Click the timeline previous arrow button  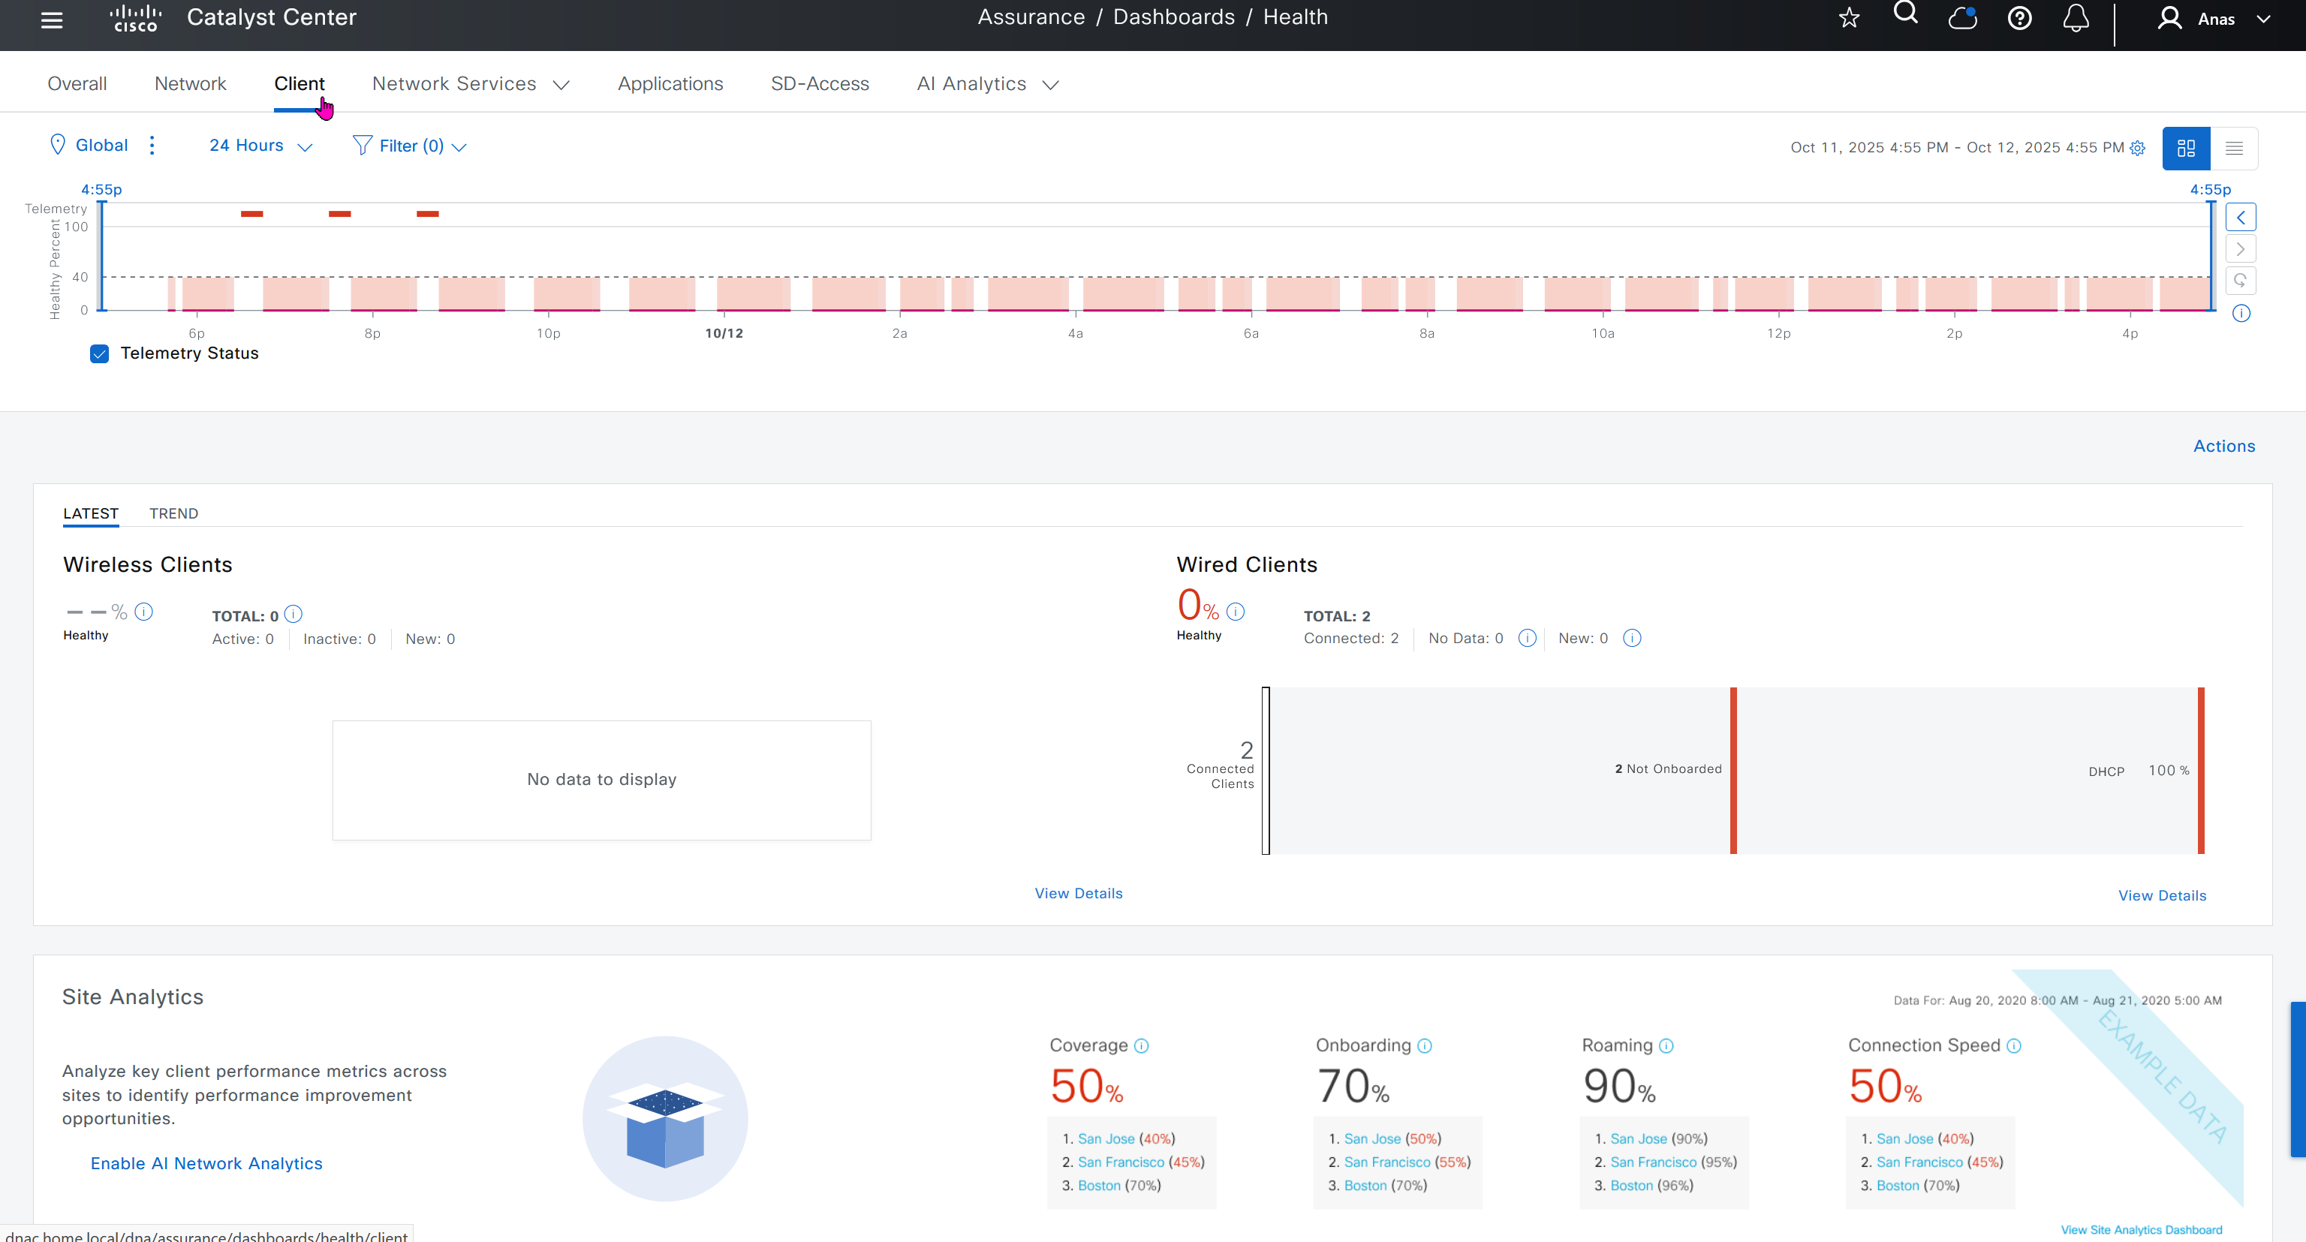[x=2241, y=218]
